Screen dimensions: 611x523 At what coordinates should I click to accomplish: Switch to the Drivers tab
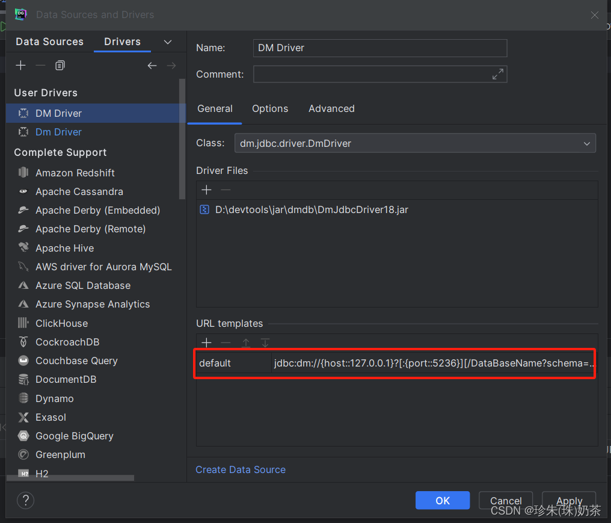pos(122,42)
